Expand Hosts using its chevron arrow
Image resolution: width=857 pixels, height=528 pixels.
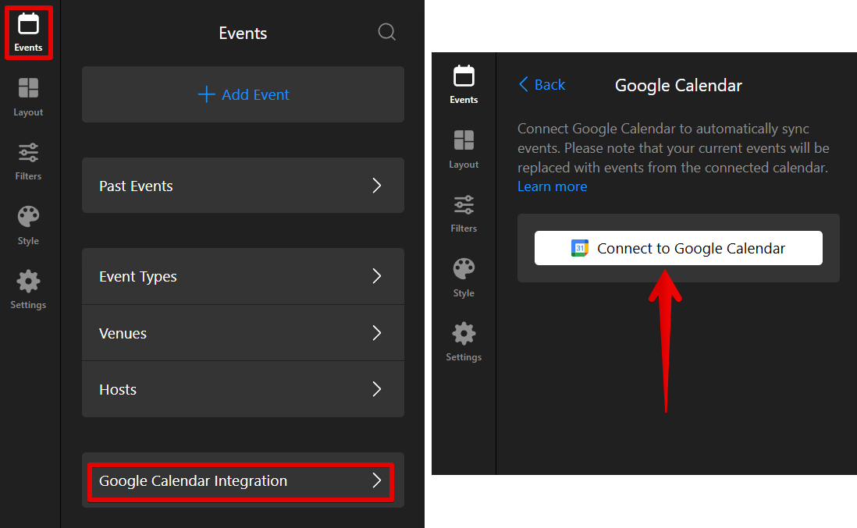point(376,389)
